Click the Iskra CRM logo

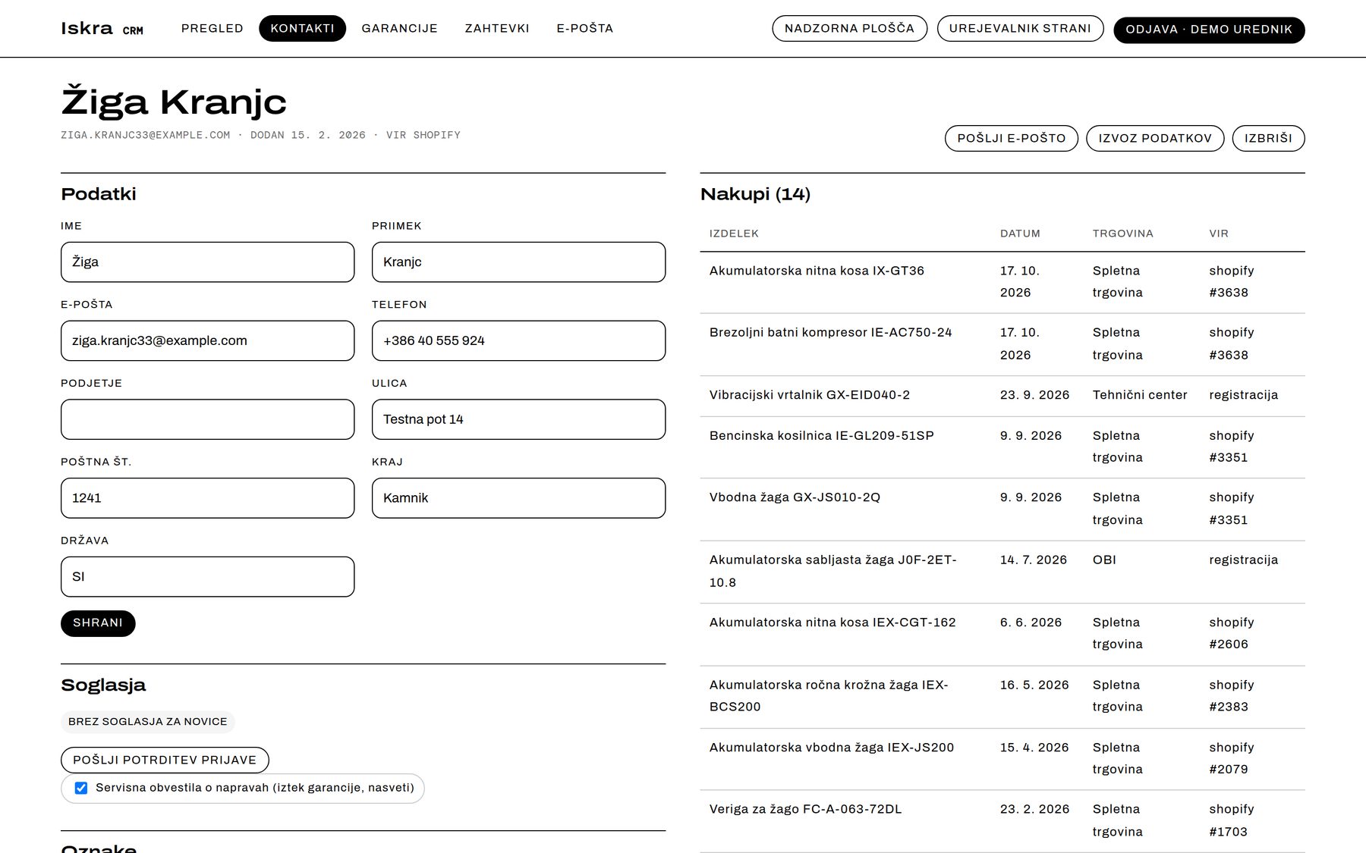pos(102,29)
